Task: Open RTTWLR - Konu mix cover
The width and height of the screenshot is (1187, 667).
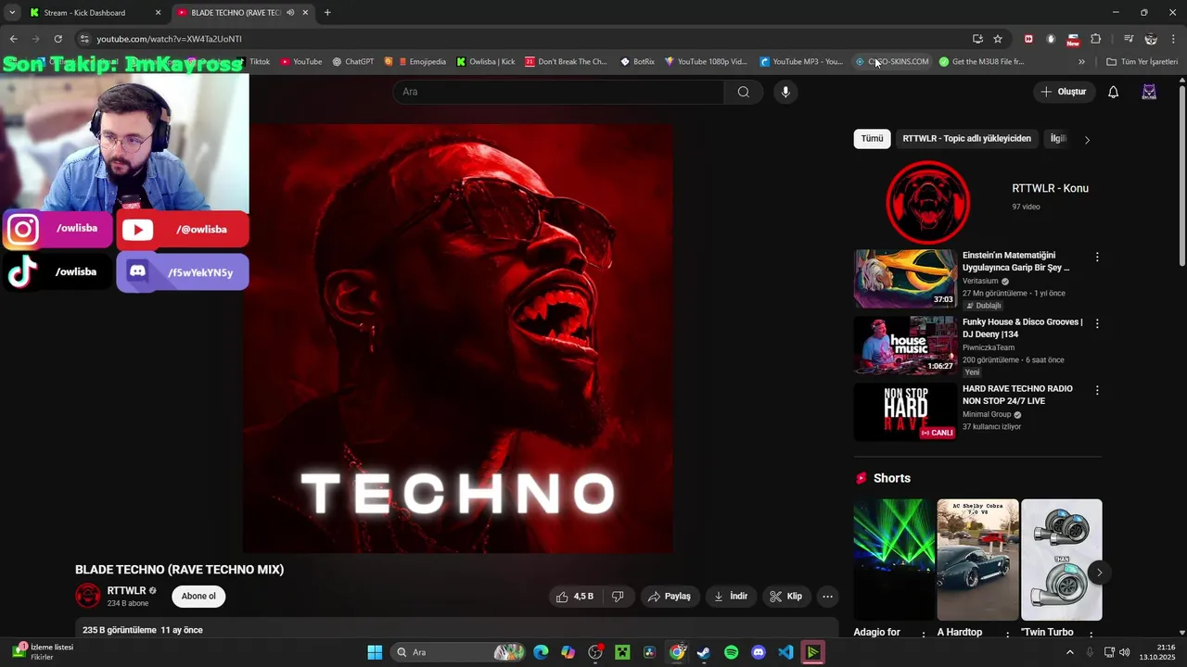Action: 927,202
